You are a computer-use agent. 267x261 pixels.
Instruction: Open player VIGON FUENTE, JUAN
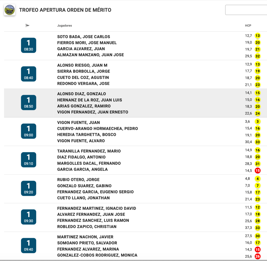point(78,122)
